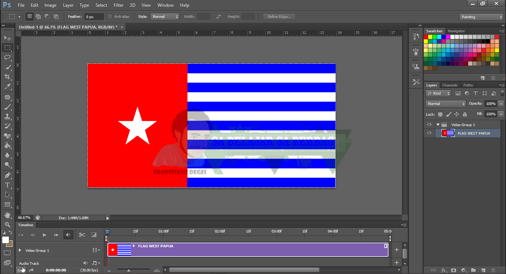Open the Opacity slider arrow
This screenshot has width=506, height=274.
[x=501, y=104]
